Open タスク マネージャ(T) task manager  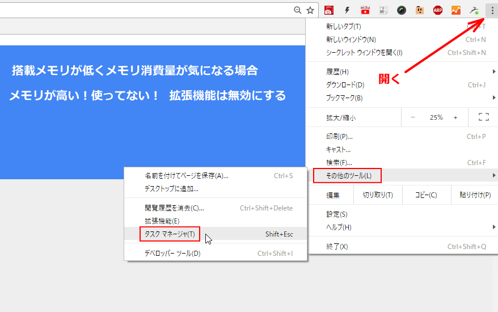(x=216, y=234)
